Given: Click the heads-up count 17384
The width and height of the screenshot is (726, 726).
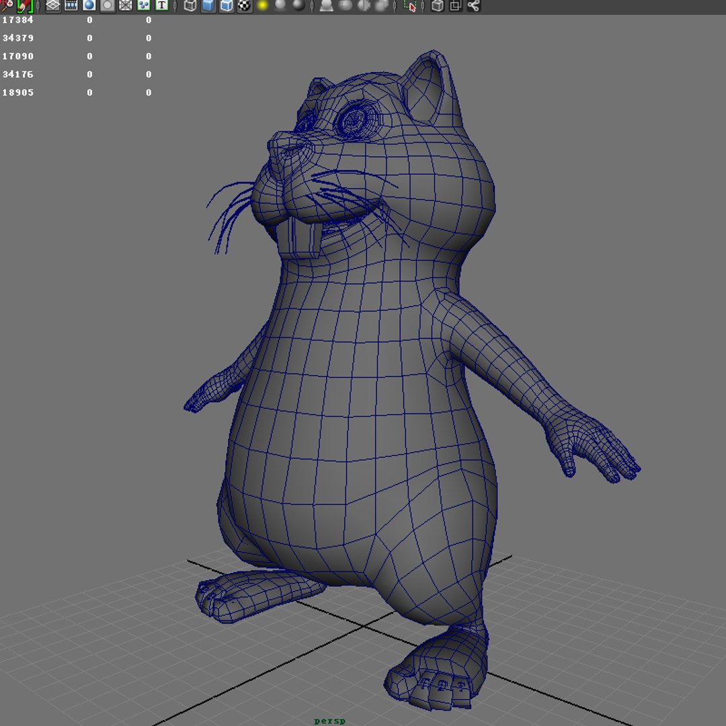Looking at the screenshot, I should tap(17, 20).
